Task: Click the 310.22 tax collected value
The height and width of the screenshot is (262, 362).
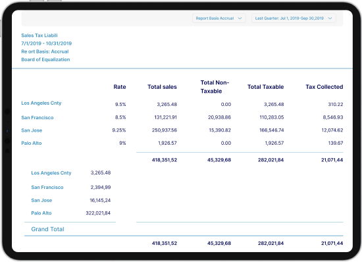Action: click(x=336, y=104)
